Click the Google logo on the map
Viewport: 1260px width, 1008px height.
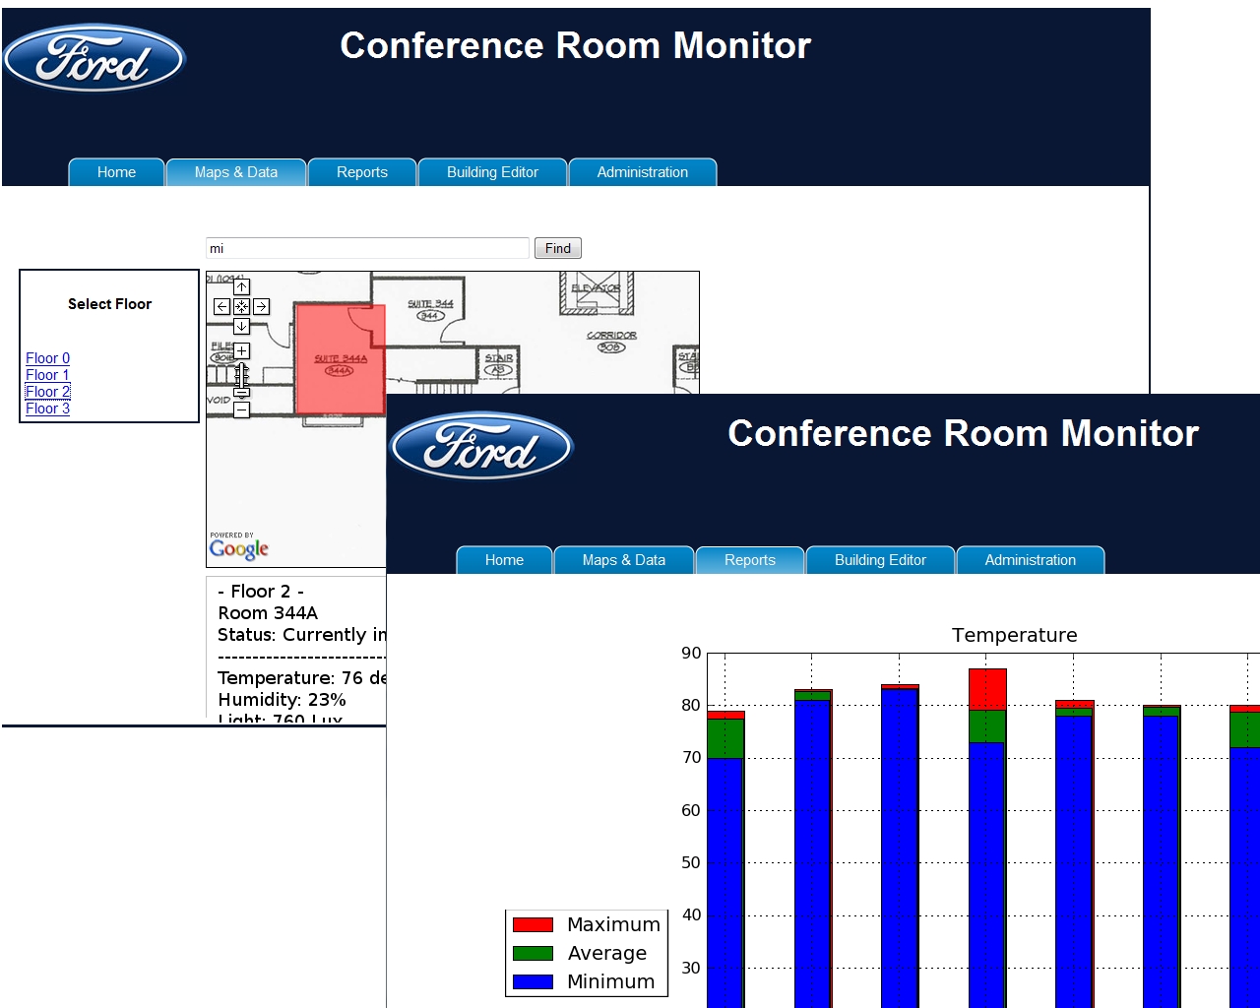coord(238,548)
